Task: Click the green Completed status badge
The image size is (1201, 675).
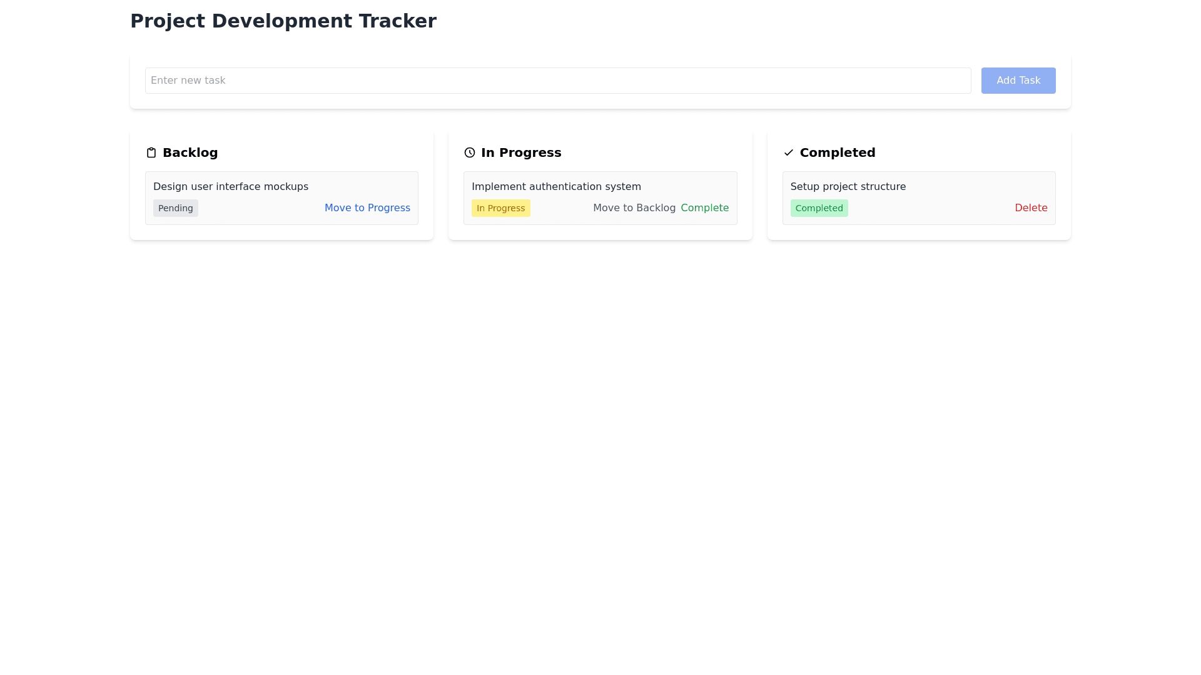Action: [819, 208]
